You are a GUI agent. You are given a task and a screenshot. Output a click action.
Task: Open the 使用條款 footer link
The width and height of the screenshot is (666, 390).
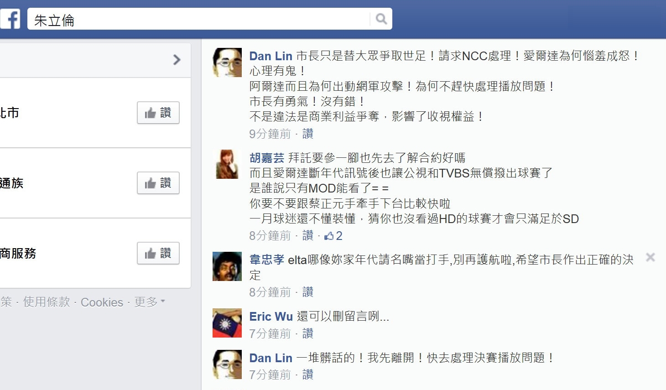tap(47, 302)
